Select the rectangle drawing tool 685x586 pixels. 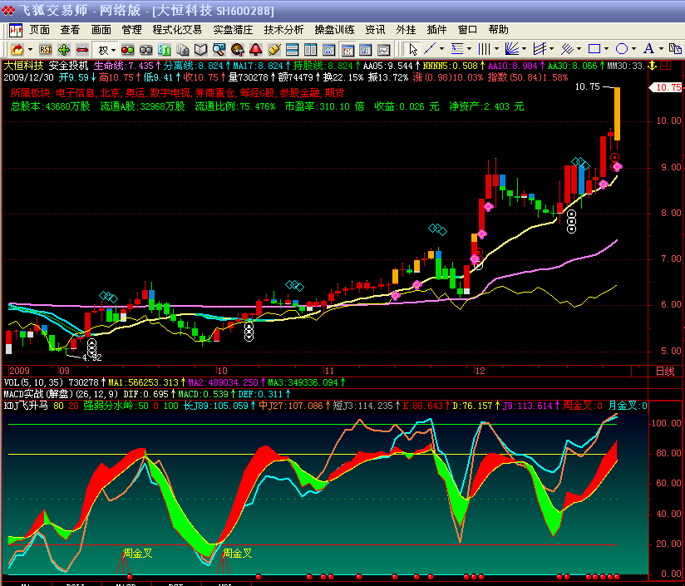click(594, 49)
